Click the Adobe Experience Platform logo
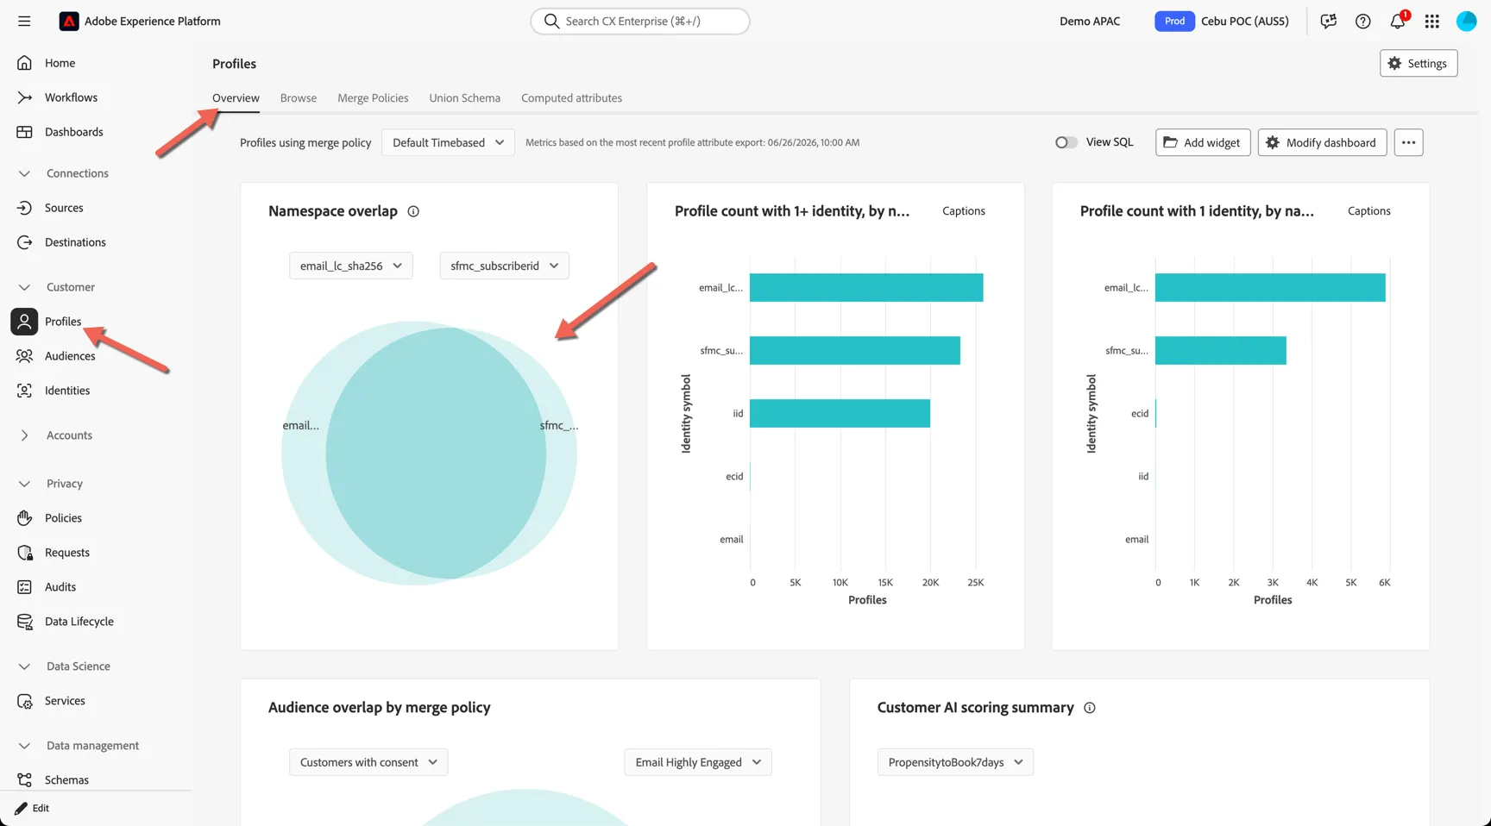This screenshot has width=1491, height=826. click(x=69, y=21)
